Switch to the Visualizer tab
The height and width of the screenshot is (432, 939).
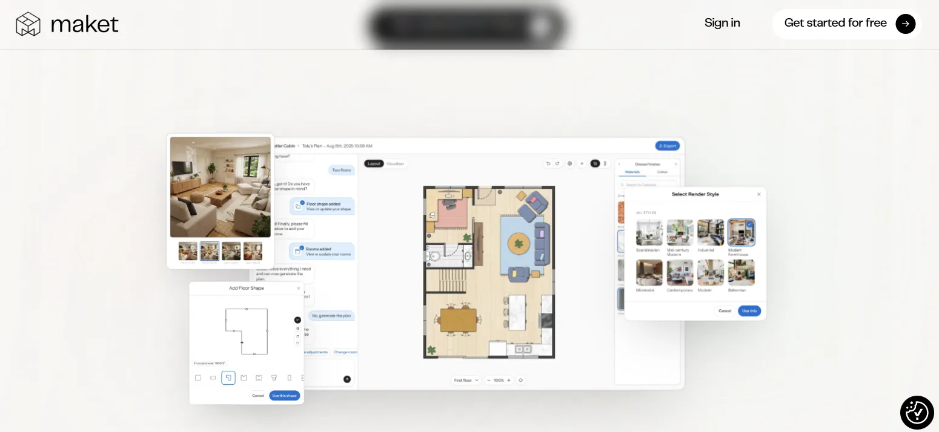tap(396, 163)
